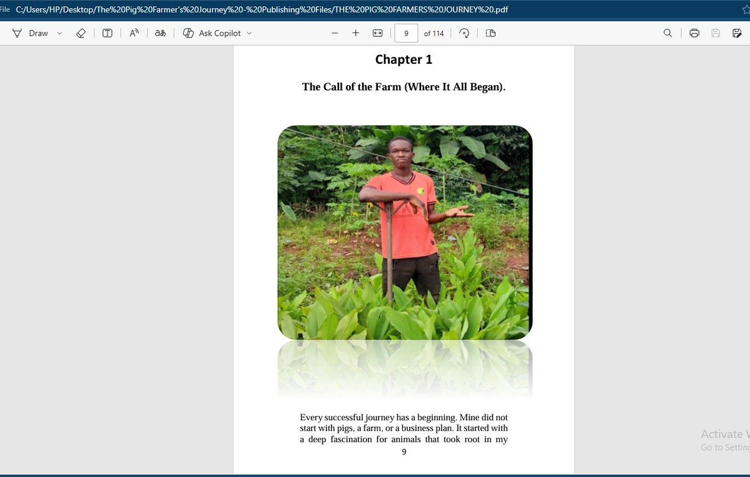The image size is (750, 477).
Task: Rotate the PDF page
Action: click(x=464, y=33)
